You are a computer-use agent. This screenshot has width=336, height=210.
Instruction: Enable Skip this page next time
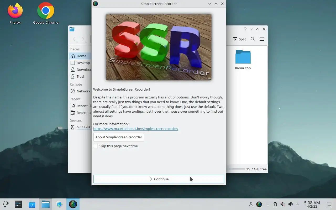(x=115, y=146)
